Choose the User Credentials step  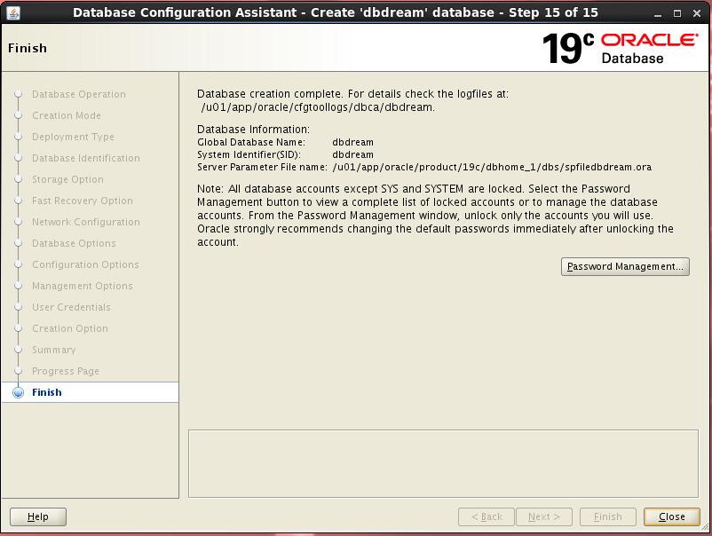[71, 307]
